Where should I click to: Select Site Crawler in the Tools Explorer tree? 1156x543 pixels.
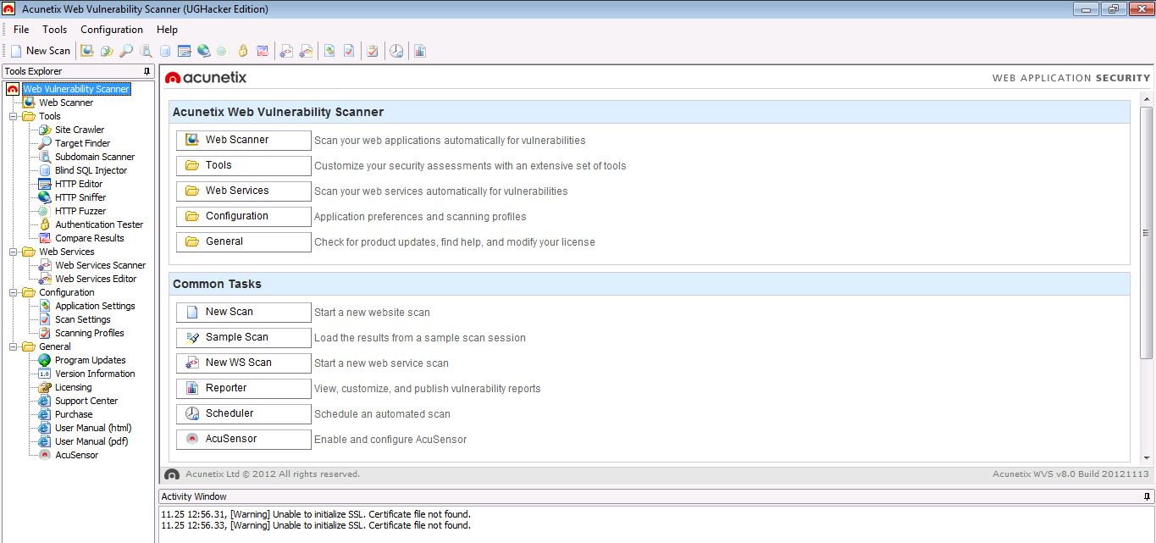pos(80,130)
